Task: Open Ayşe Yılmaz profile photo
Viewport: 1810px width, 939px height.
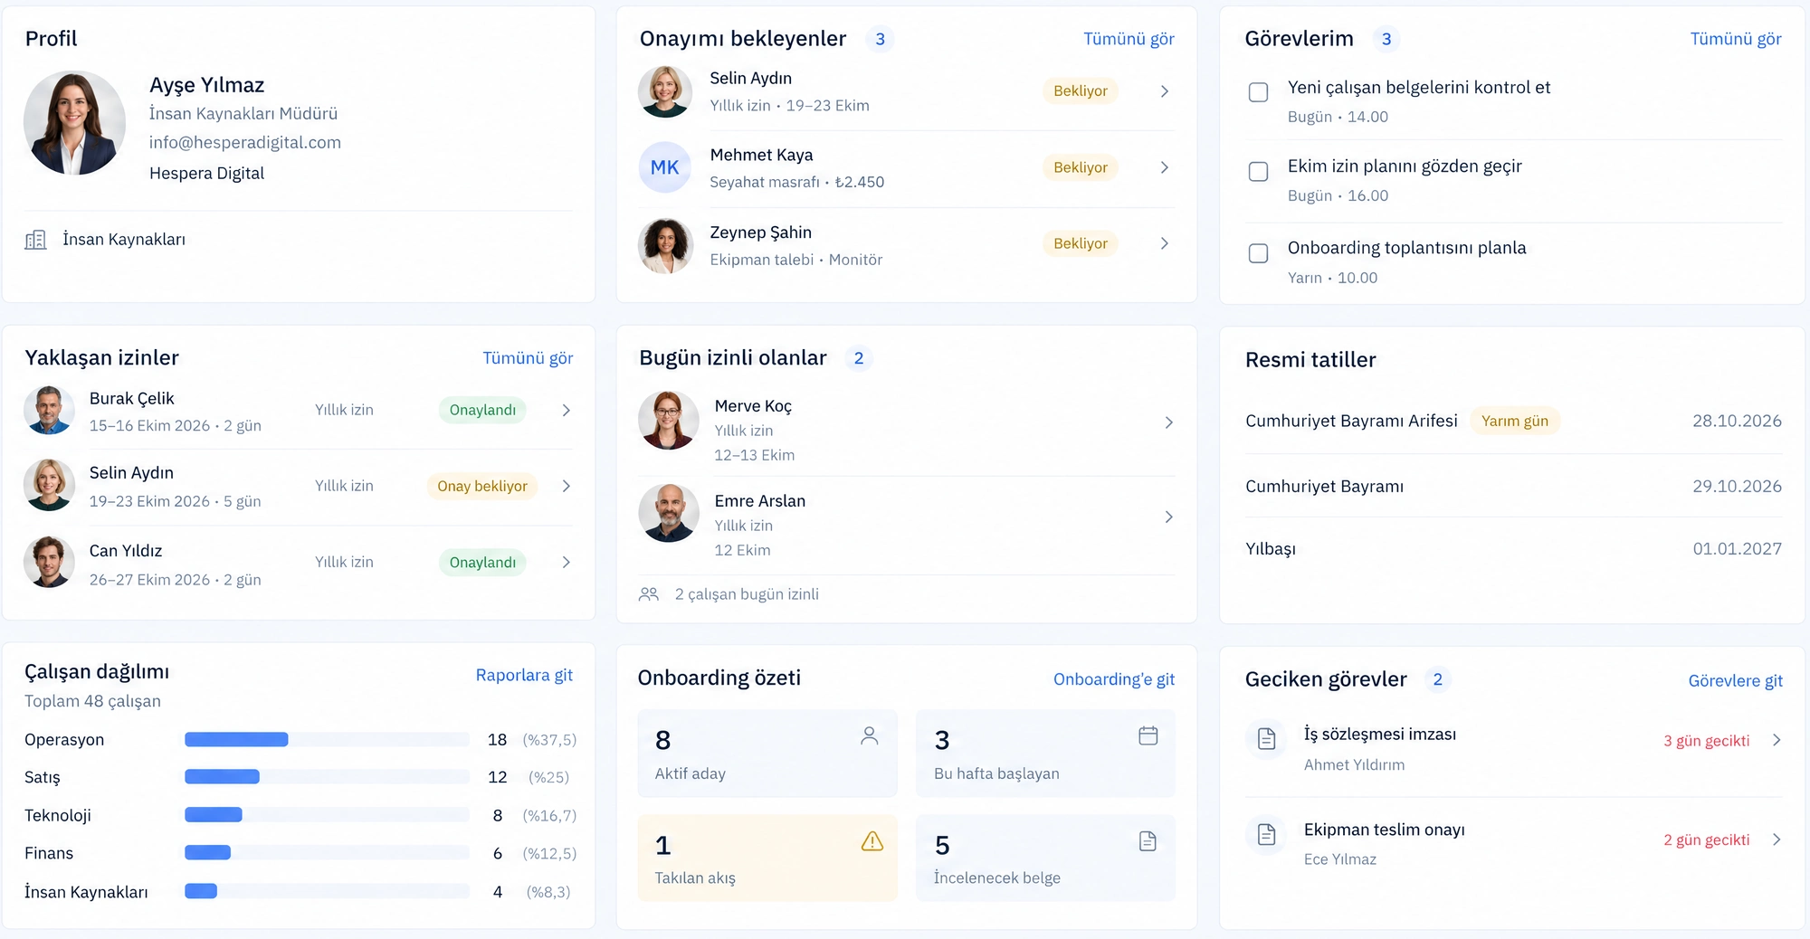Action: [x=74, y=123]
